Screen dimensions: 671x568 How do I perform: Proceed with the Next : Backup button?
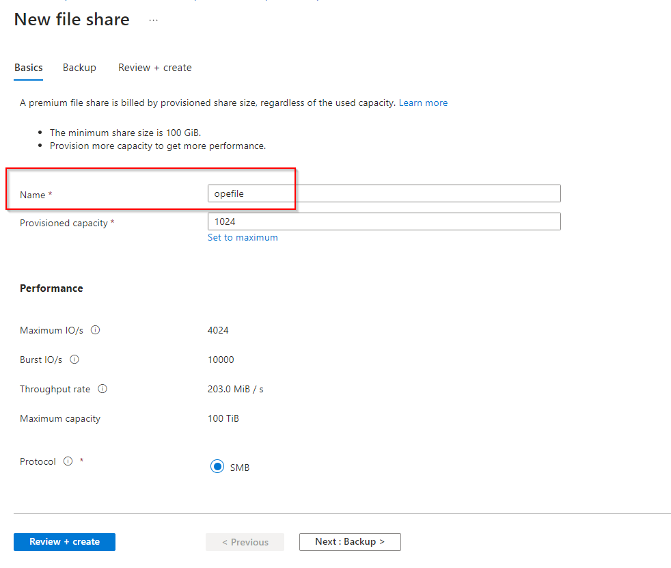tap(350, 542)
